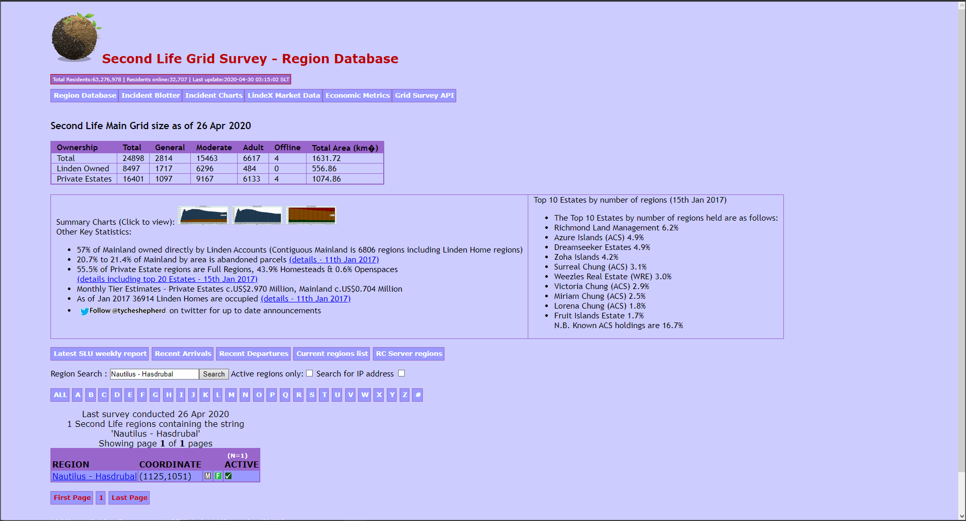Filter regions starting with F
Image resolution: width=966 pixels, height=521 pixels.
click(x=142, y=395)
